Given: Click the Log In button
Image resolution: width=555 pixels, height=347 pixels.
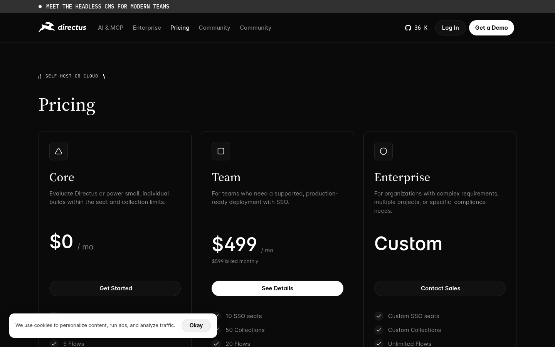Looking at the screenshot, I should 450,28.
